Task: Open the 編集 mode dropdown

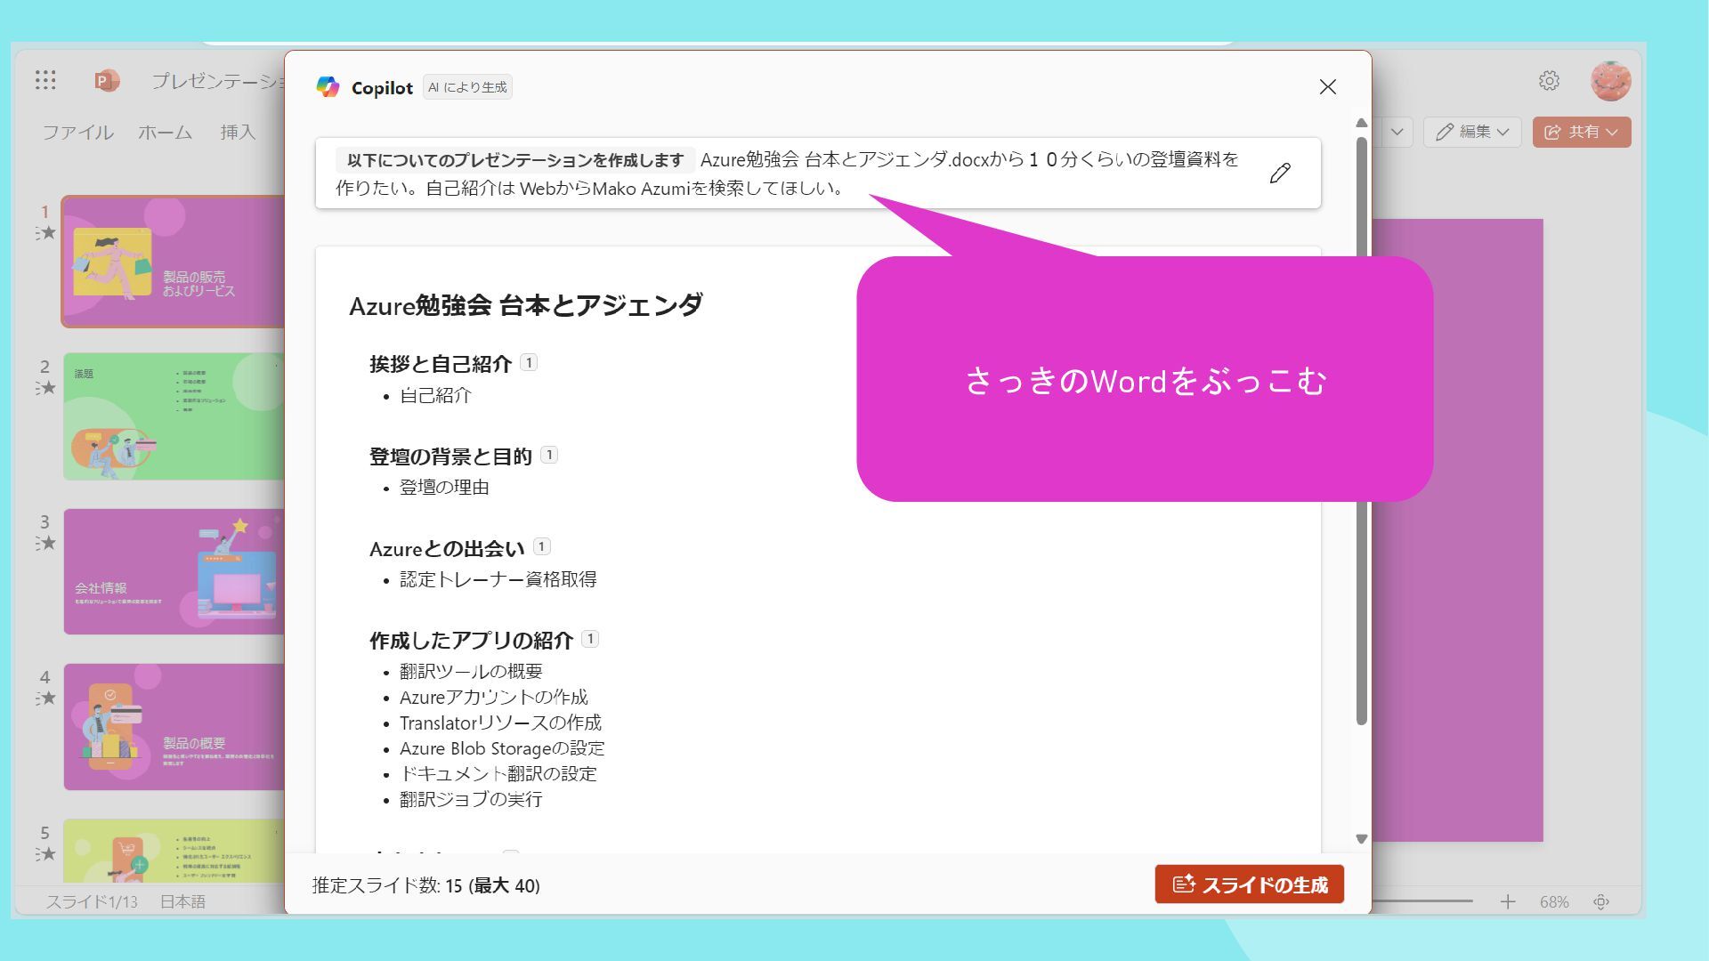Action: [1472, 132]
